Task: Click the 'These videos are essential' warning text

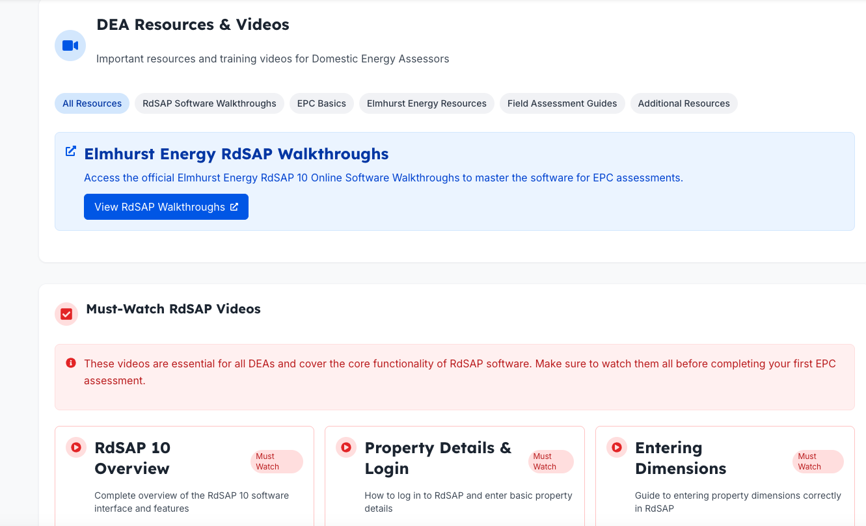Action: 460,372
